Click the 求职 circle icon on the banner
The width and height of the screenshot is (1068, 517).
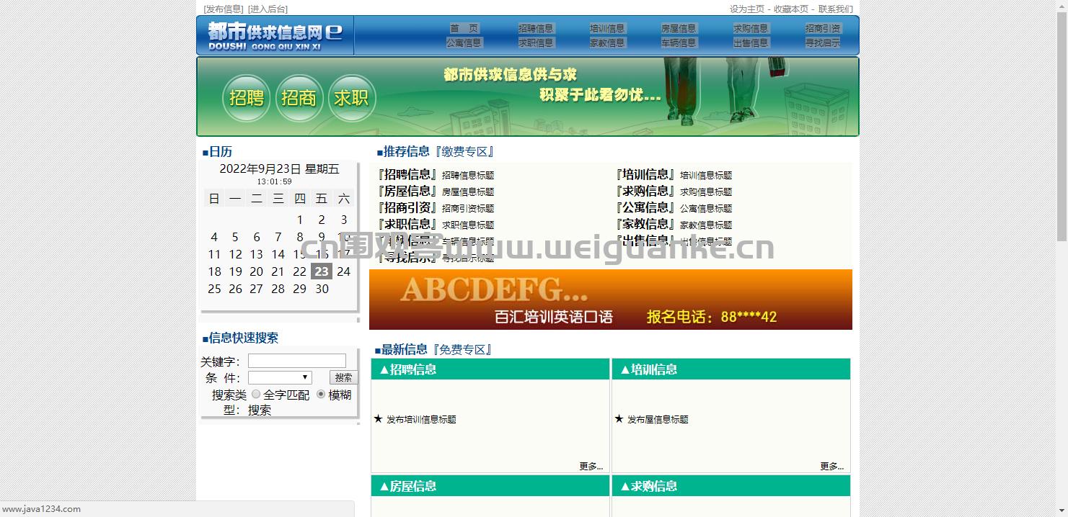(x=352, y=99)
